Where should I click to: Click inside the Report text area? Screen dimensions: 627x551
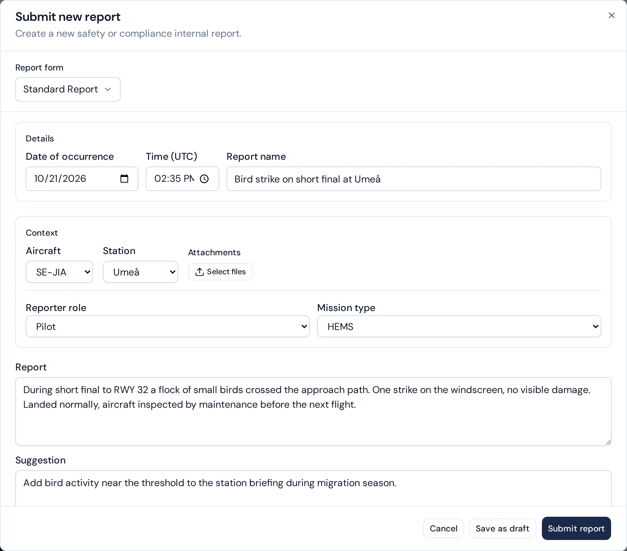click(x=313, y=411)
